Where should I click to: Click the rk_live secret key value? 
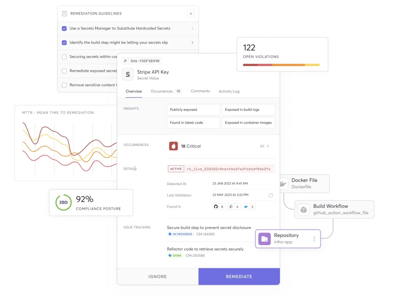tap(229, 169)
